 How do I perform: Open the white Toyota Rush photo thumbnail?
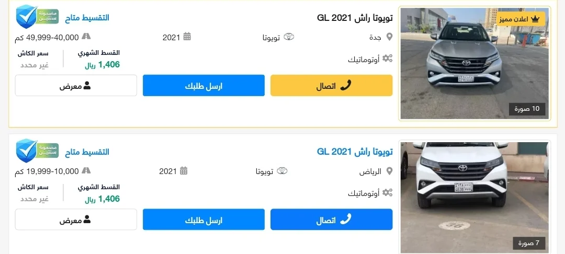pyautogui.click(x=474, y=198)
